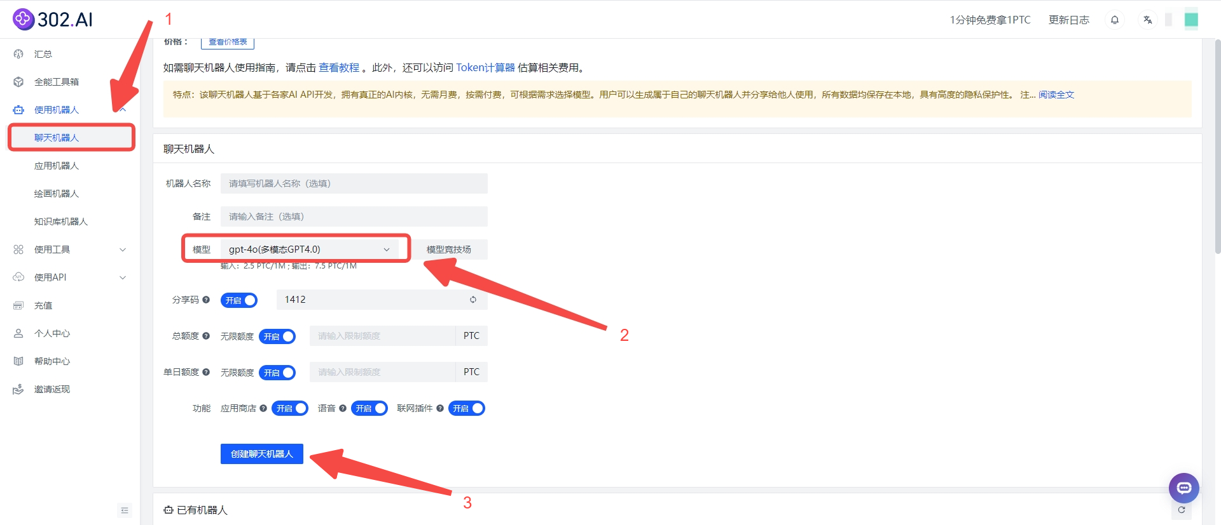The image size is (1221, 525).
Task: Toggle the 联网插件 switch
Action: point(467,408)
